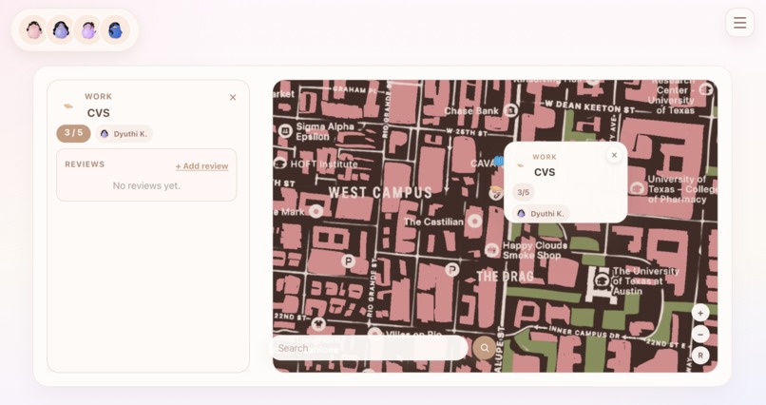Image resolution: width=766 pixels, height=405 pixels.
Task: Click THE DRAG map label
Action: pyautogui.click(x=506, y=277)
